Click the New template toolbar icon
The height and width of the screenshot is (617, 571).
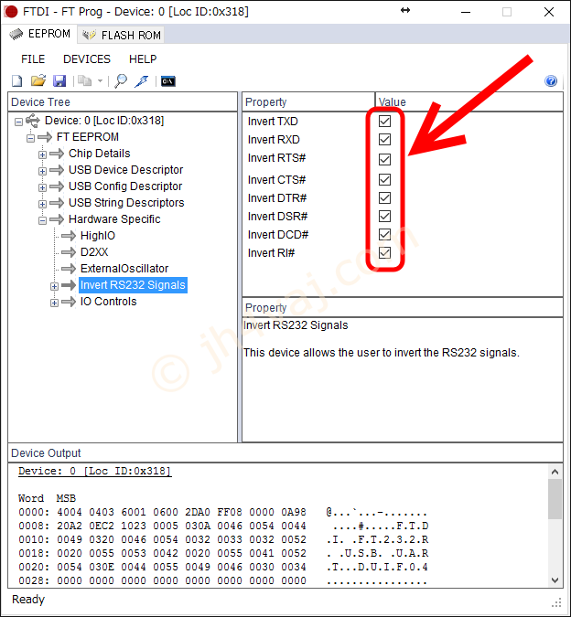(17, 81)
